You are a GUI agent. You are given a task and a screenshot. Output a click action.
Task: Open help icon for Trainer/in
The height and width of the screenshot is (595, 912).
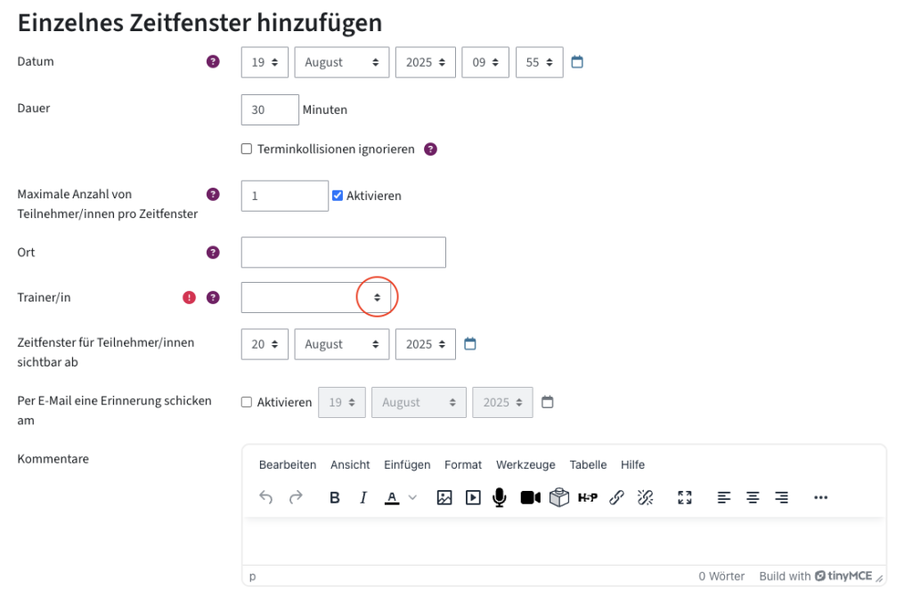[213, 297]
